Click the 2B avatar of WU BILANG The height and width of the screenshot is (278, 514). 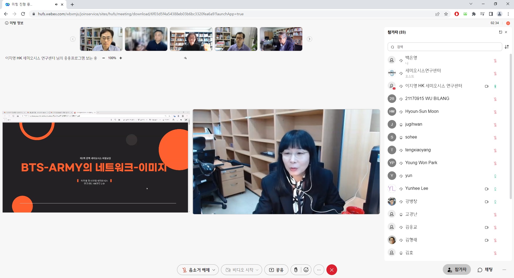coord(392,99)
